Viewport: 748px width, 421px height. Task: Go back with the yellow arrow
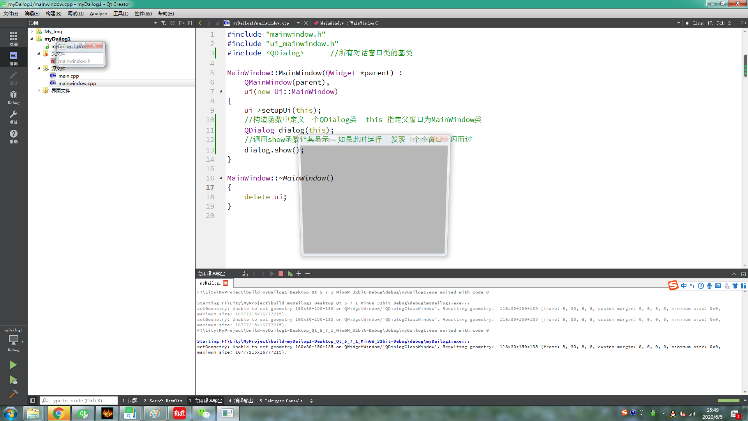pos(200,23)
